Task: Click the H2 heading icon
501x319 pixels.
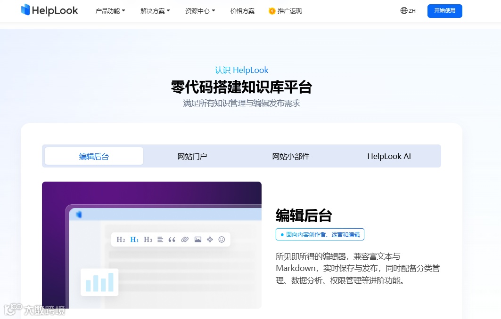Action: [x=121, y=239]
